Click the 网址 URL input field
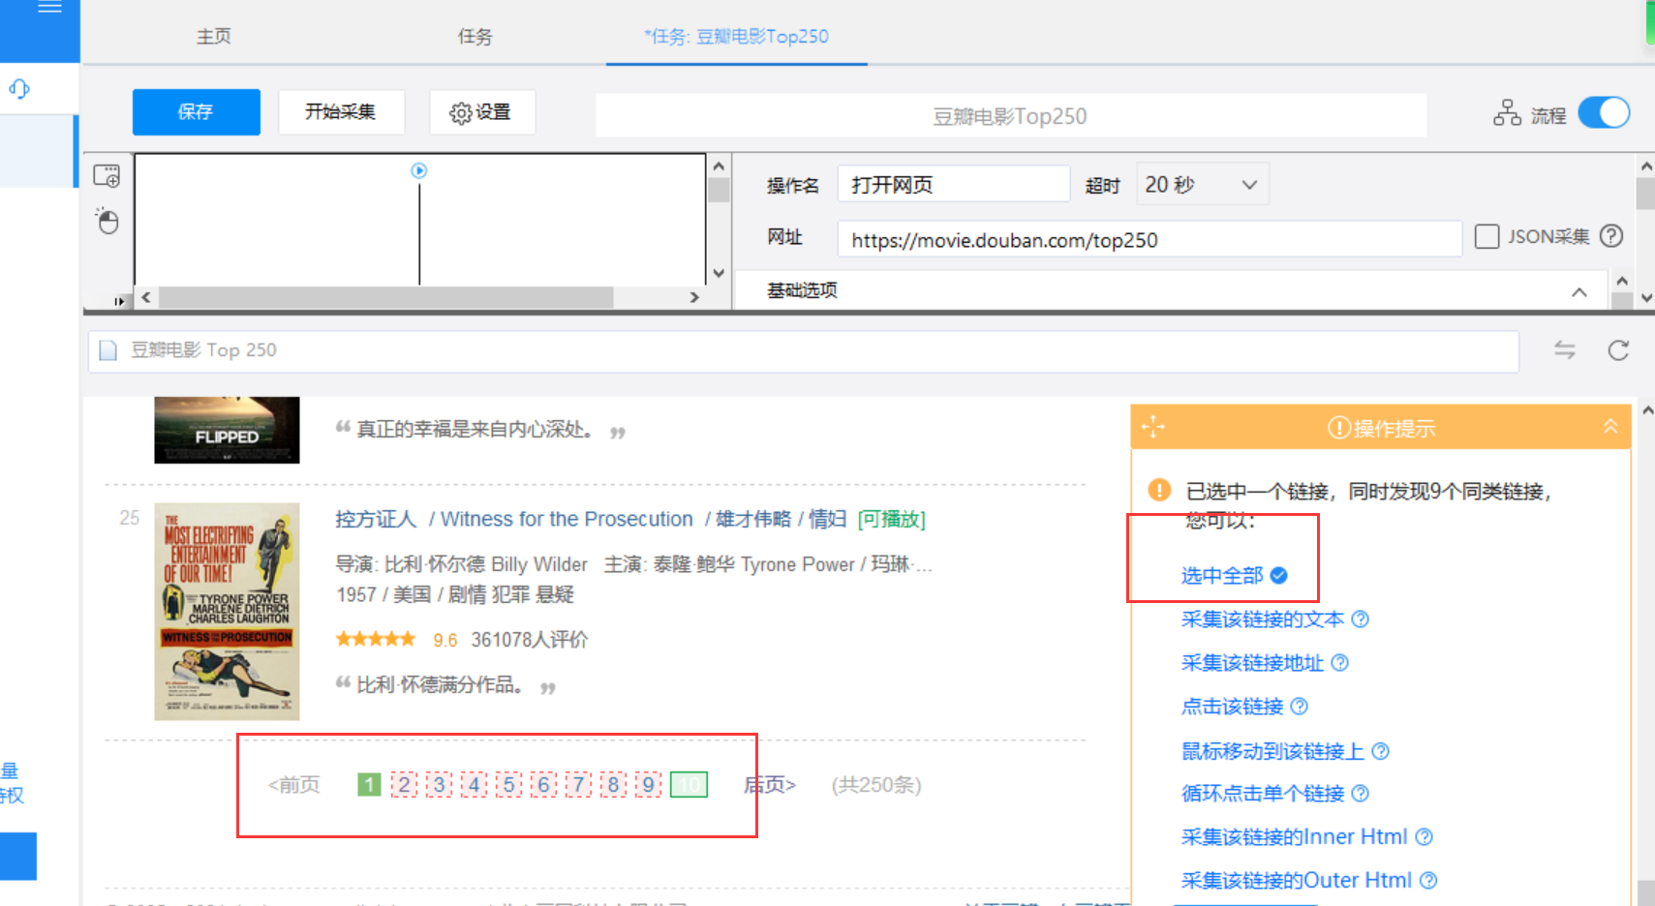 (x=1149, y=239)
